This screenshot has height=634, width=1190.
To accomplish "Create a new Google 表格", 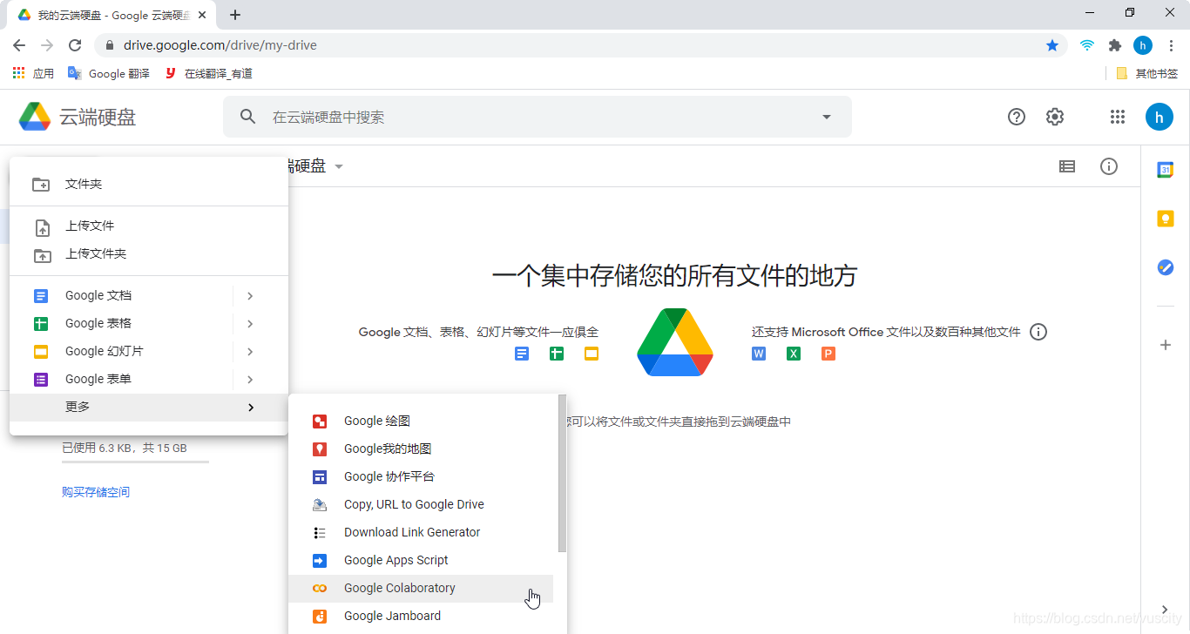I will tap(121, 323).
